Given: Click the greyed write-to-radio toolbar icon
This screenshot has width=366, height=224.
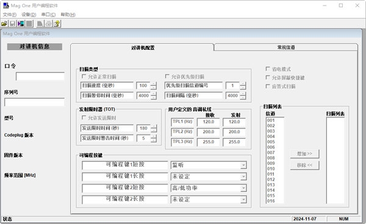Looking at the screenshot, I should 29,24.
